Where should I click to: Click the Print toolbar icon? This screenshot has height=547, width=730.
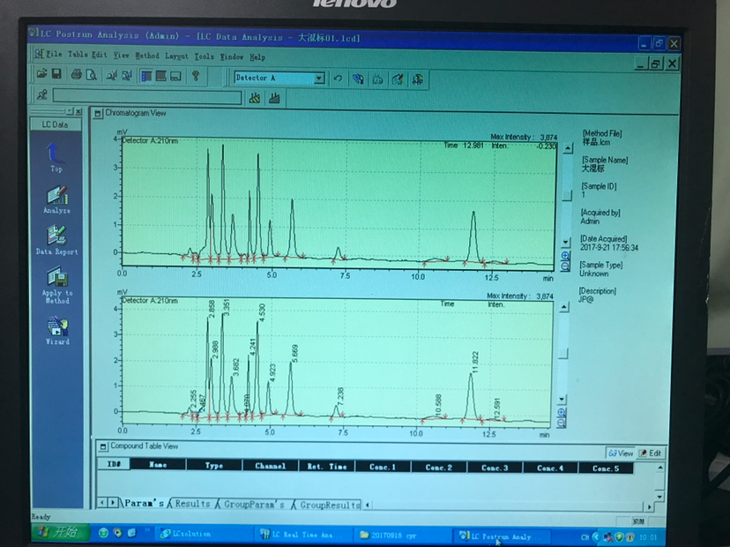click(77, 74)
